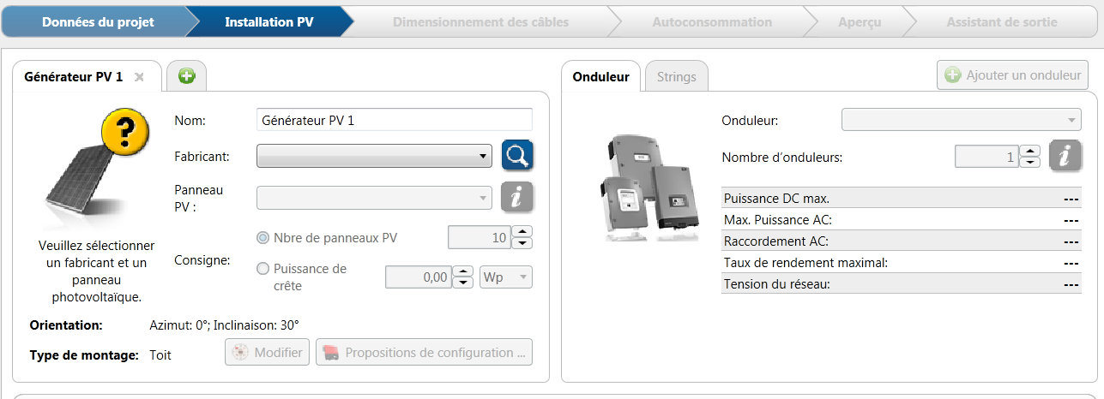Screen dimensions: 1104x399
Task: Click the manufacturer search magnifier icon
Action: pyautogui.click(x=517, y=155)
